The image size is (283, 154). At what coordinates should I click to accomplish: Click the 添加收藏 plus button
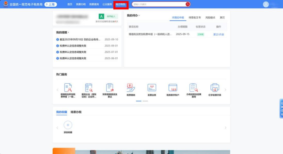68,125
